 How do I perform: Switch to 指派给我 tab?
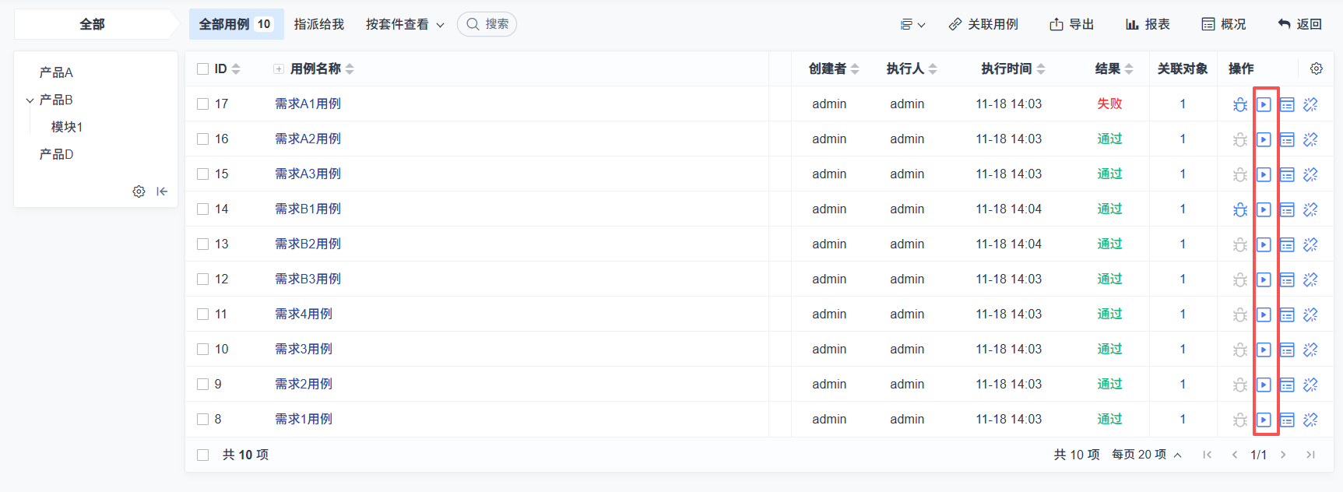coord(319,24)
